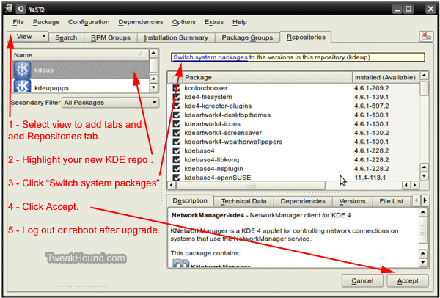Screen dimensions: 440x298
Task: Click the KNetworkManager icon in description
Action: point(180,264)
